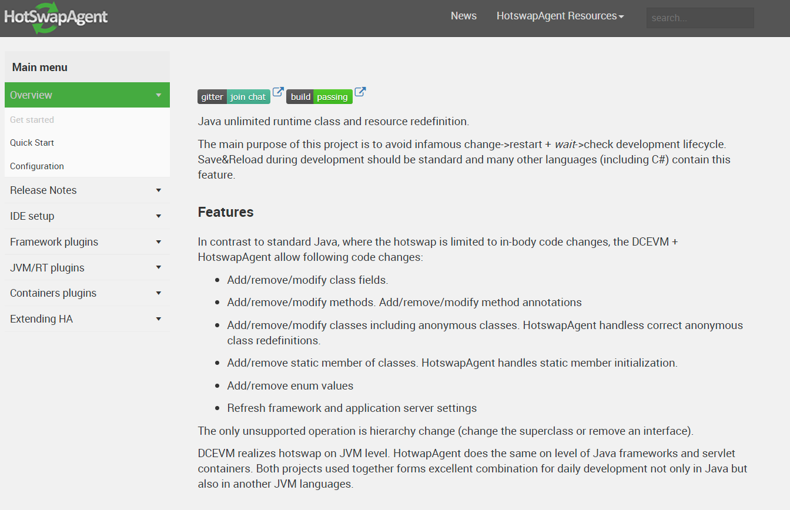
Task: Open the Get started link
Action: 32,120
